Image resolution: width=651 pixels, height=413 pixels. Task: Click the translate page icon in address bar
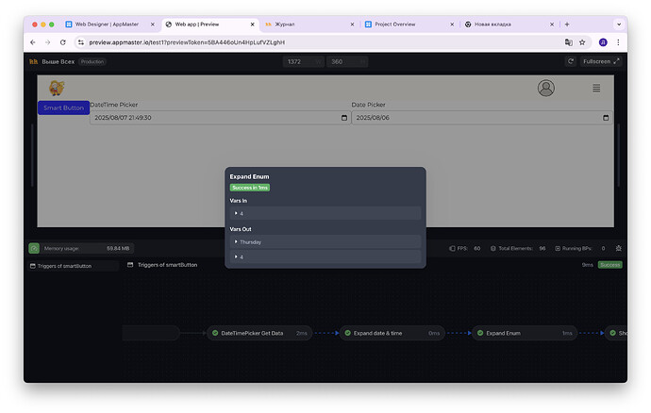568,42
